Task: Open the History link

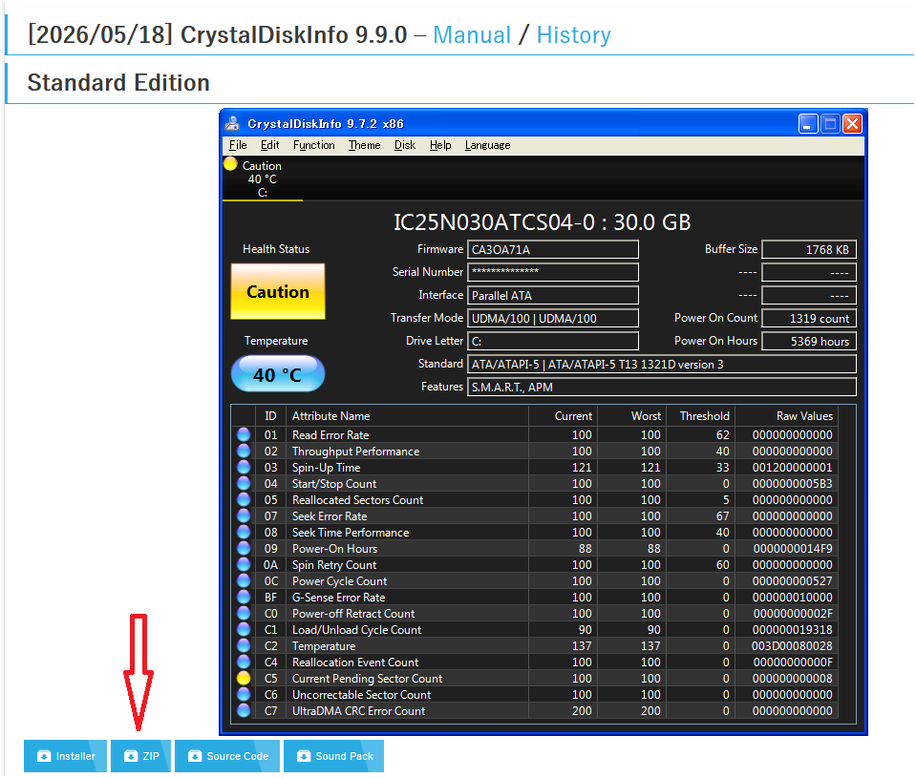Action: (574, 35)
